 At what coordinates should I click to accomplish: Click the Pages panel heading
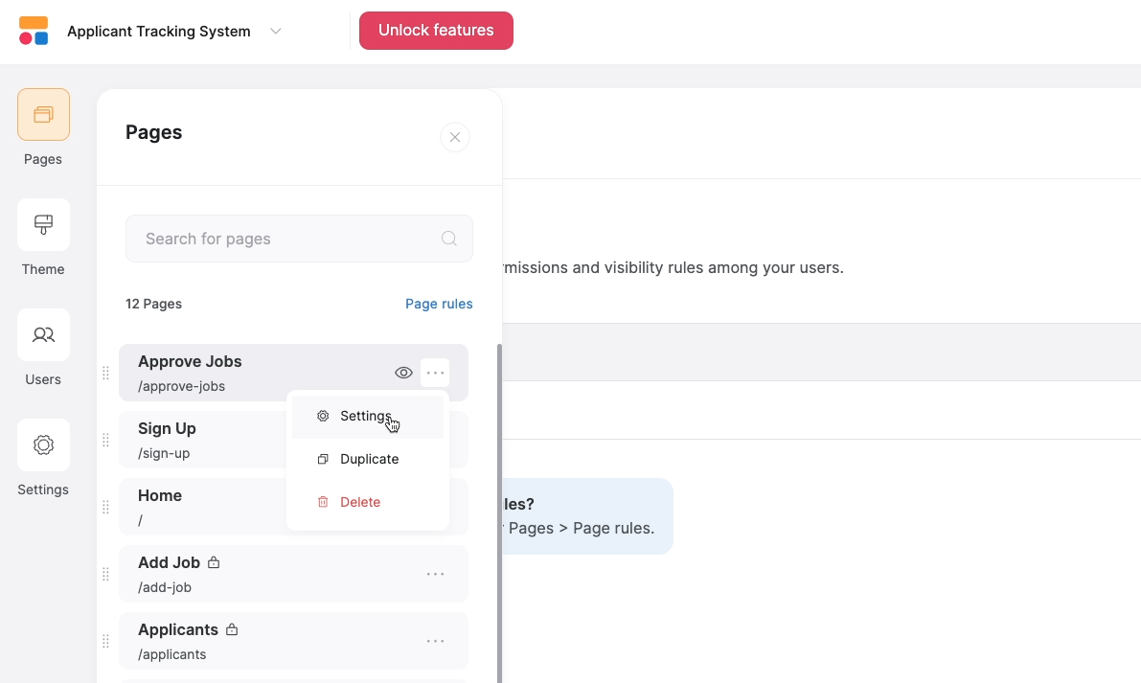153,132
